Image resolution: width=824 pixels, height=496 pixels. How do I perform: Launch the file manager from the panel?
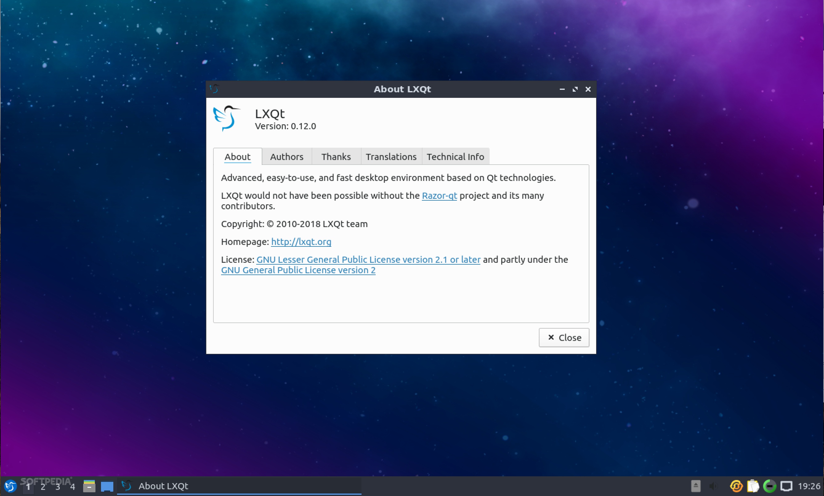(x=89, y=486)
